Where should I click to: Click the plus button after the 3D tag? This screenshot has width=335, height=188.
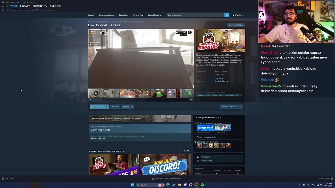pyautogui.click(x=241, y=95)
